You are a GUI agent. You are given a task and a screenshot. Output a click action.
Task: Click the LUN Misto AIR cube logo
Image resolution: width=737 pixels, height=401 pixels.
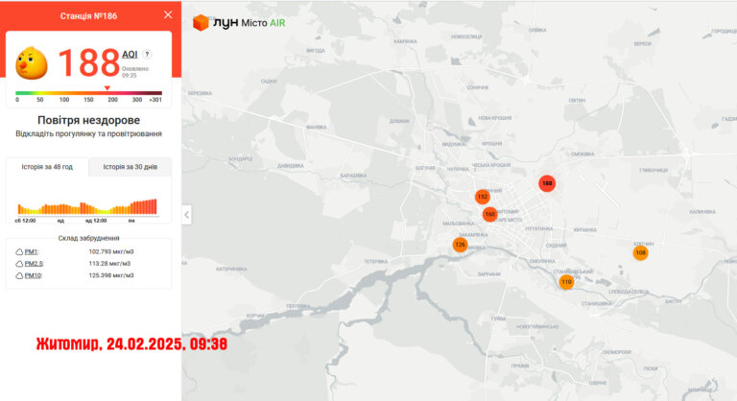pos(201,23)
